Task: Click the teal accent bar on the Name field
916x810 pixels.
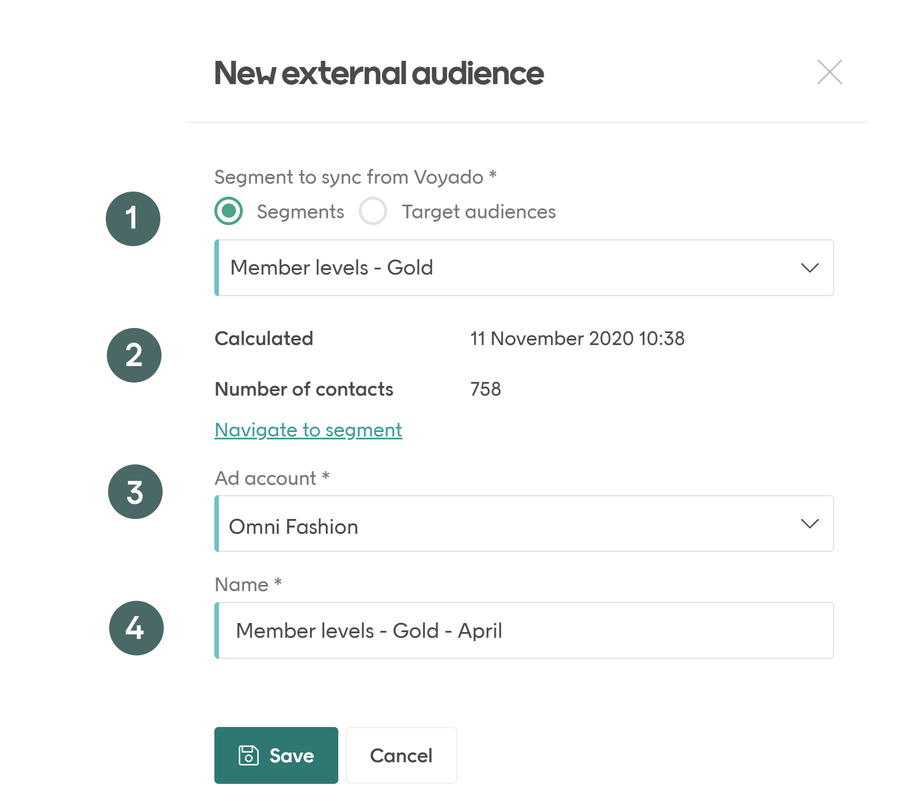Action: [218, 630]
